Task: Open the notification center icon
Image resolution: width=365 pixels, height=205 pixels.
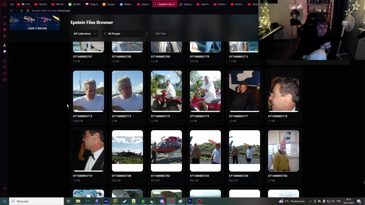Action: click(x=359, y=201)
